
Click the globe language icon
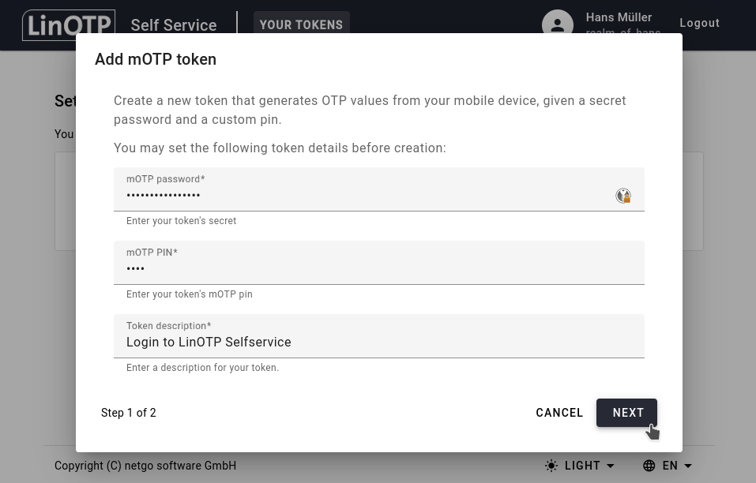(x=649, y=466)
